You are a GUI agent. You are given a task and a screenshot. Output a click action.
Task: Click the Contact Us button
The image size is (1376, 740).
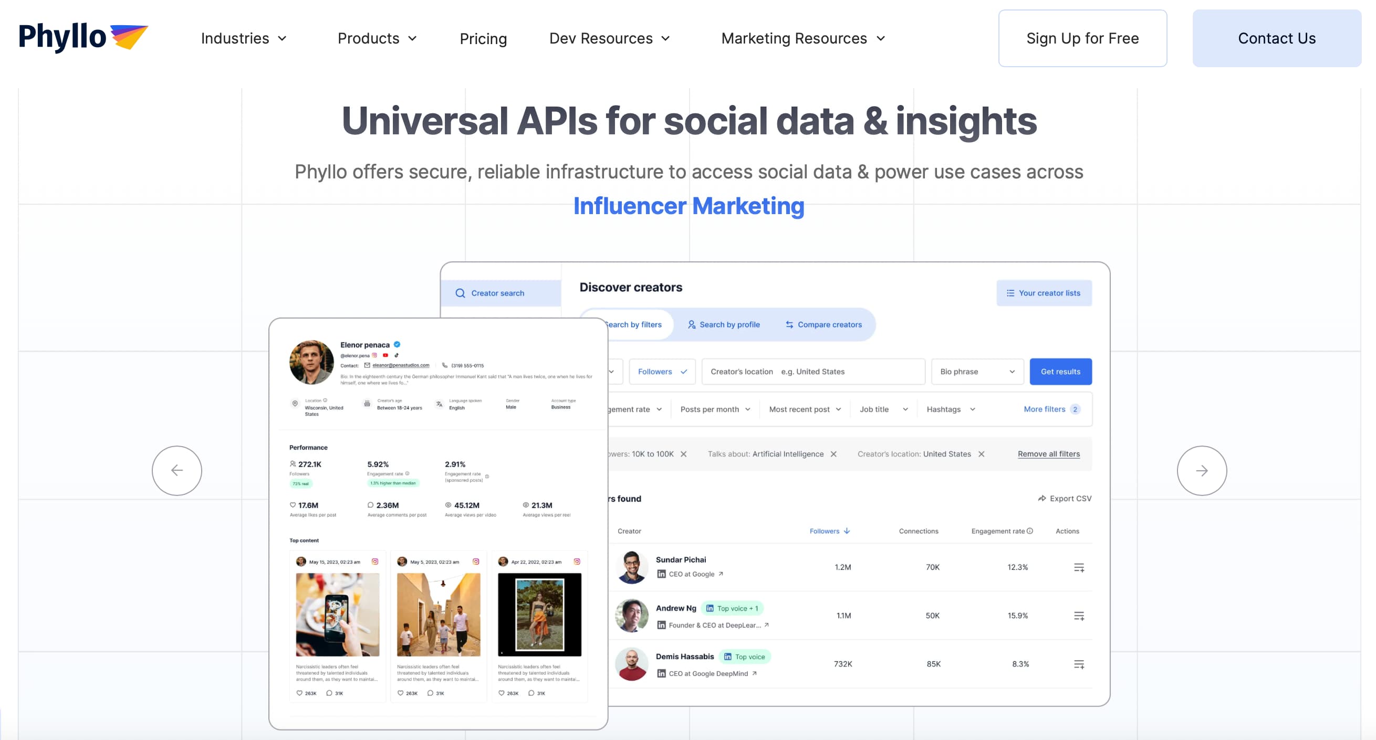click(x=1277, y=38)
